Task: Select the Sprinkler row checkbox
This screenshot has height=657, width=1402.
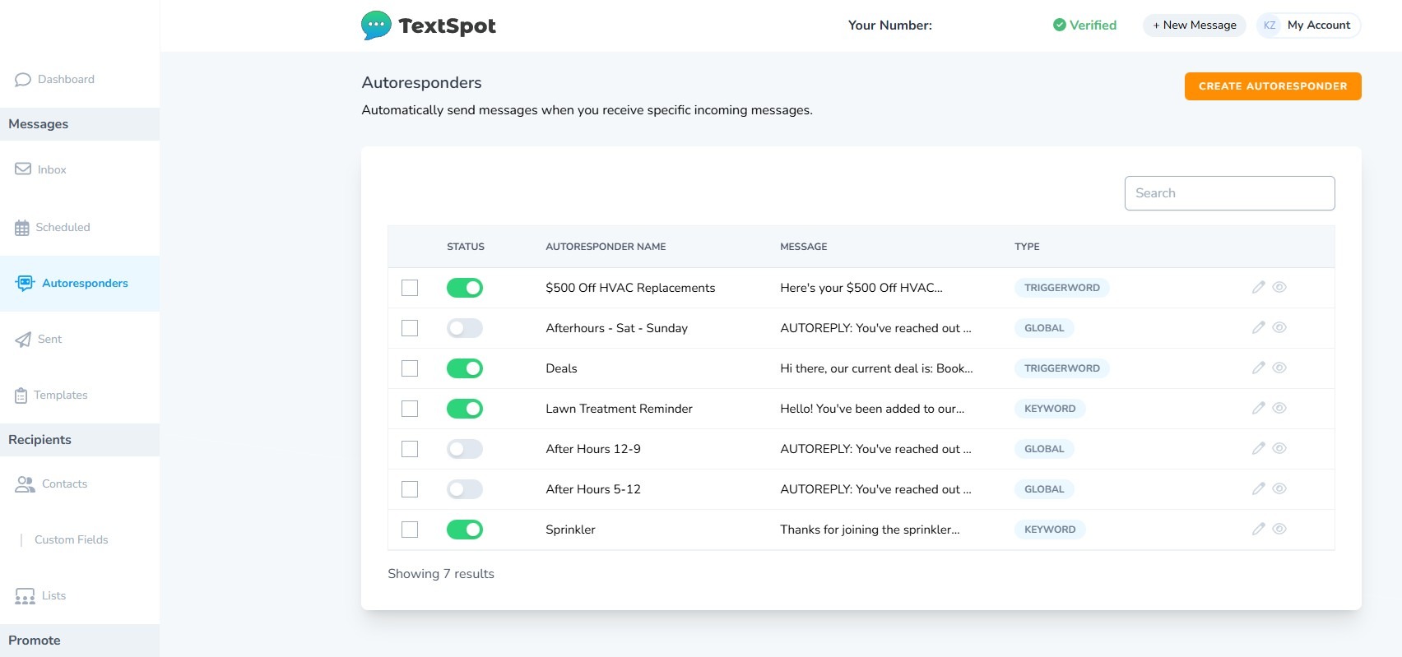Action: 410,530
